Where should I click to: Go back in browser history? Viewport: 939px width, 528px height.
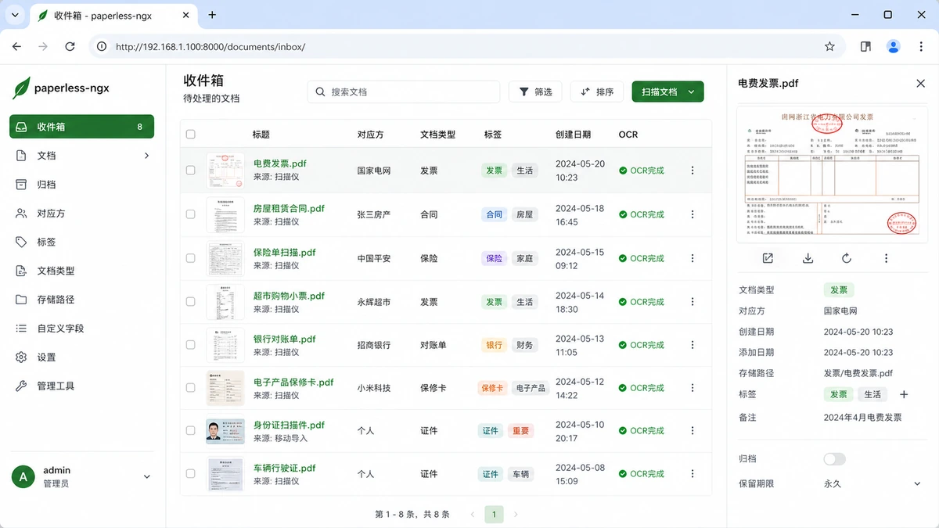click(x=17, y=47)
